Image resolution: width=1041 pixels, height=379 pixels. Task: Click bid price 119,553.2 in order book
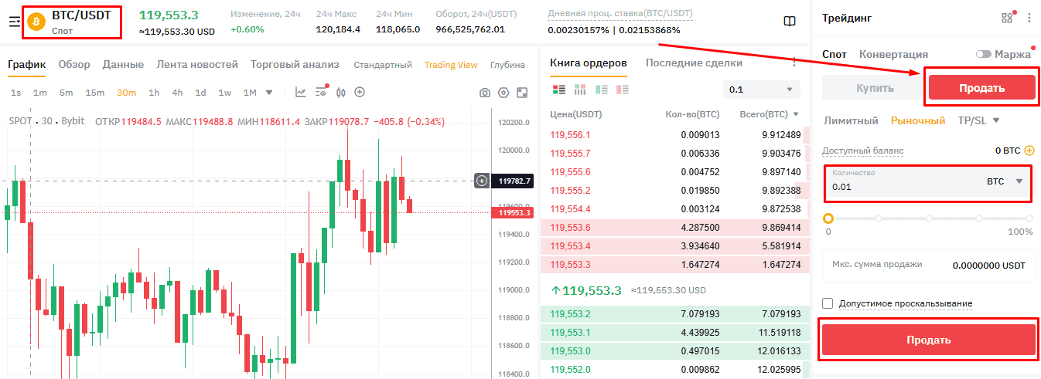click(570, 313)
